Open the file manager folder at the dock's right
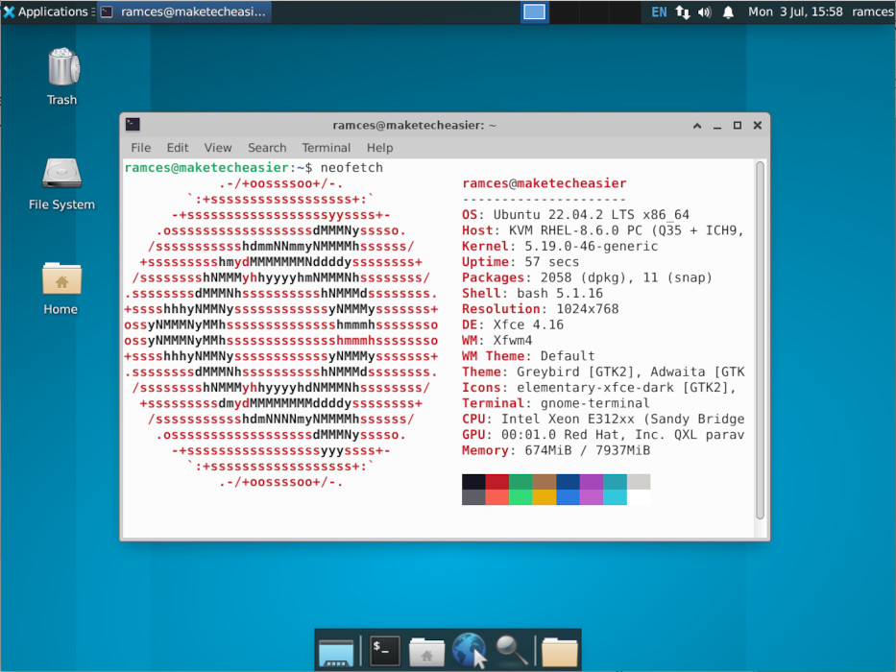Viewport: 896px width, 672px height. pos(558,652)
